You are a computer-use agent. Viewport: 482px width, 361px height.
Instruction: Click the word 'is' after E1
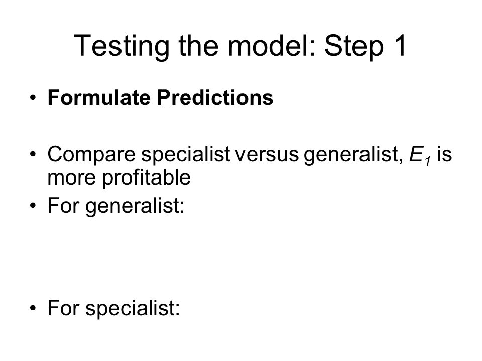point(444,154)
